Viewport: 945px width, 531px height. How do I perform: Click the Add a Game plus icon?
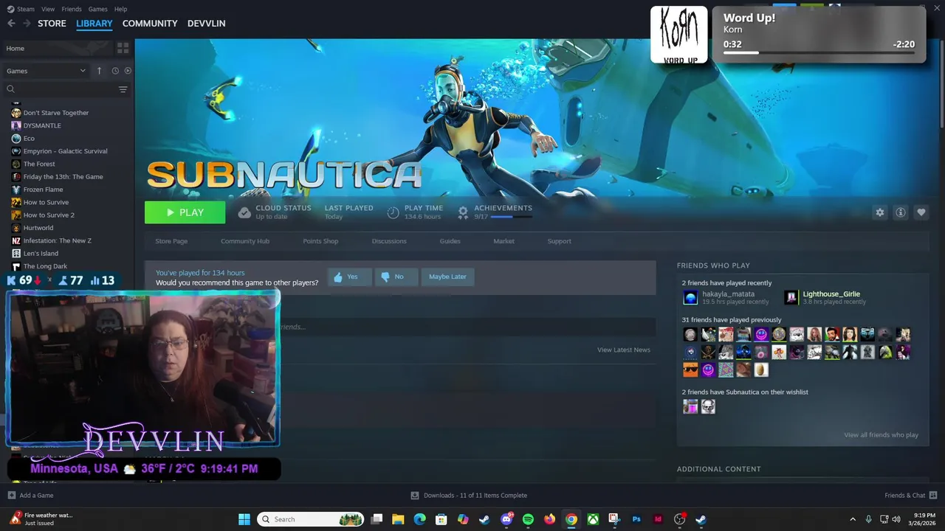11,496
